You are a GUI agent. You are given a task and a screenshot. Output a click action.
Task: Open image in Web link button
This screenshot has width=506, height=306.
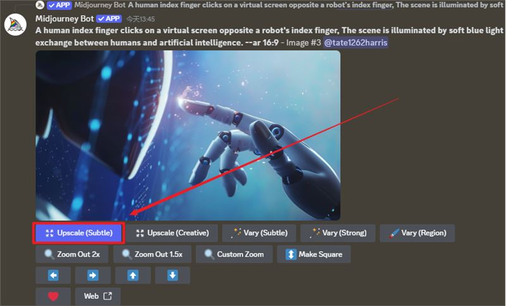coord(97,296)
